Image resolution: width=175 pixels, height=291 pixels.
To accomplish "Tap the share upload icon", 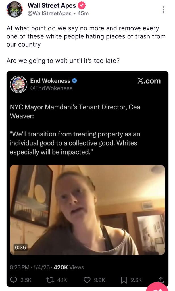I will pos(161,280).
